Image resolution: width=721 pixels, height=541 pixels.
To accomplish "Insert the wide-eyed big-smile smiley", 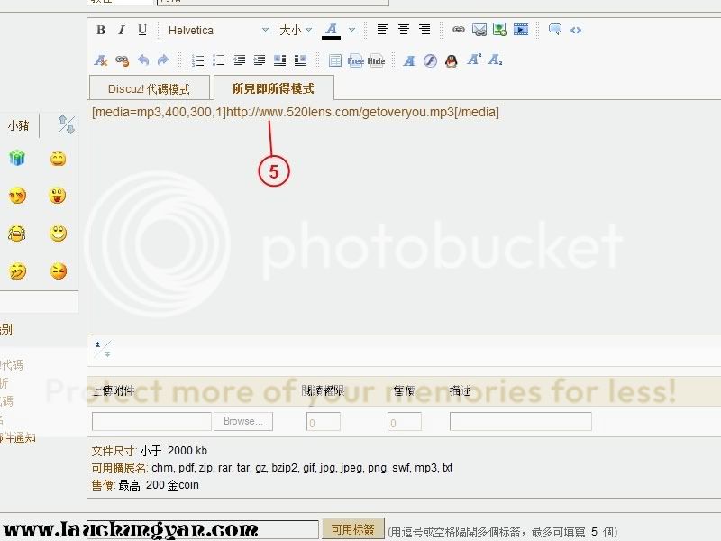I will pos(58,234).
